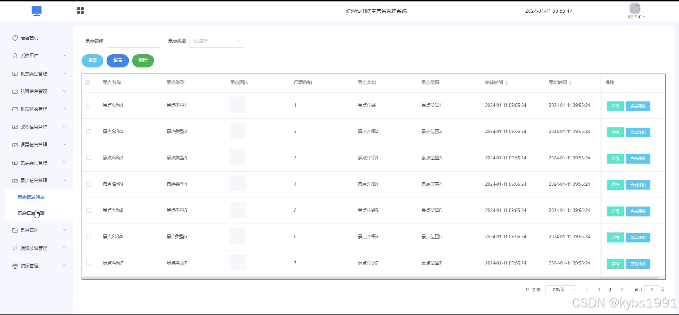Check the box for row 景点名称1
679x315 pixels.
coord(88,105)
